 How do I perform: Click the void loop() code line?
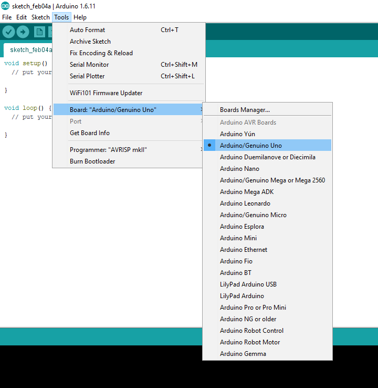pyautogui.click(x=28, y=108)
